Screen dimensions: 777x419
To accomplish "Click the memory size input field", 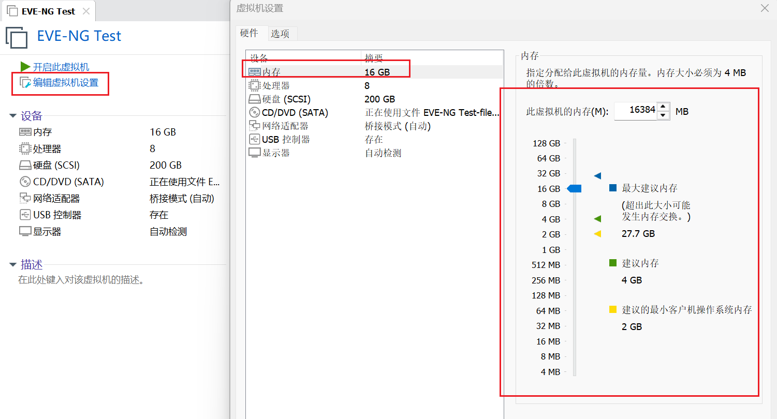I will [636, 111].
